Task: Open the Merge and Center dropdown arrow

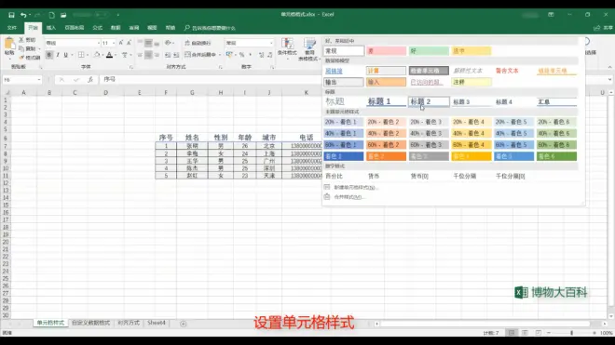Action: click(x=220, y=55)
